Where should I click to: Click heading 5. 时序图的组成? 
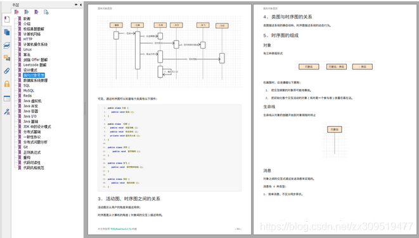(x=281, y=35)
